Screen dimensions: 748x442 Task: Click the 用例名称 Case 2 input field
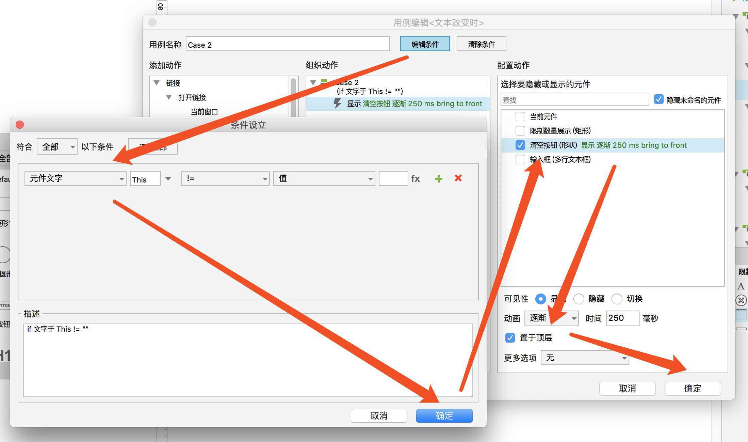pos(288,44)
